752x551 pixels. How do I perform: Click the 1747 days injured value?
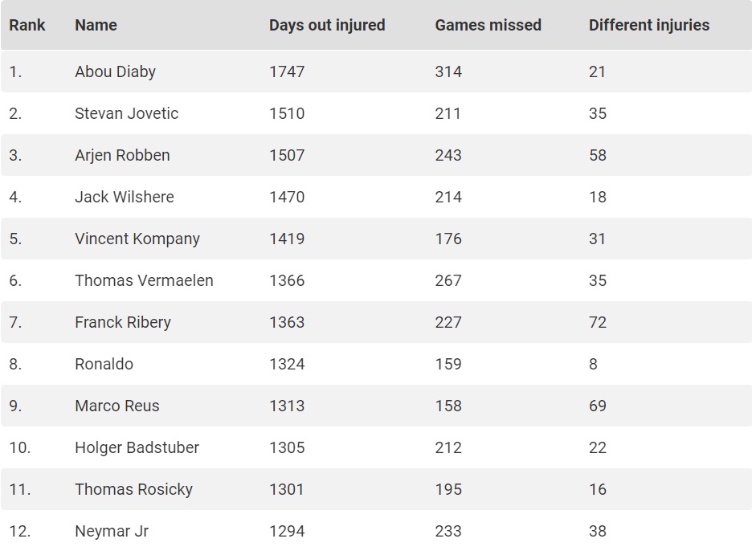287,71
